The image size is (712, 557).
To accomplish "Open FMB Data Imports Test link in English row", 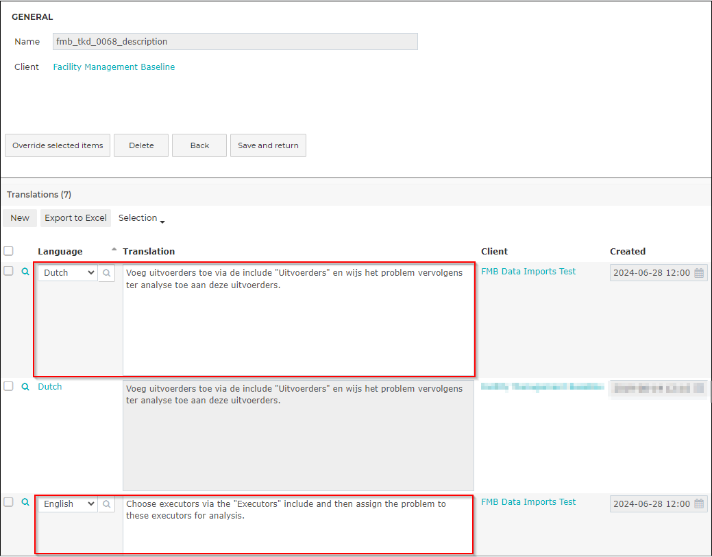I will click(x=528, y=502).
